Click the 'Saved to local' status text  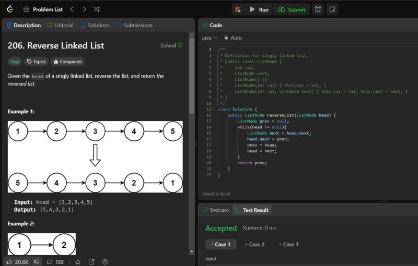tap(216, 194)
